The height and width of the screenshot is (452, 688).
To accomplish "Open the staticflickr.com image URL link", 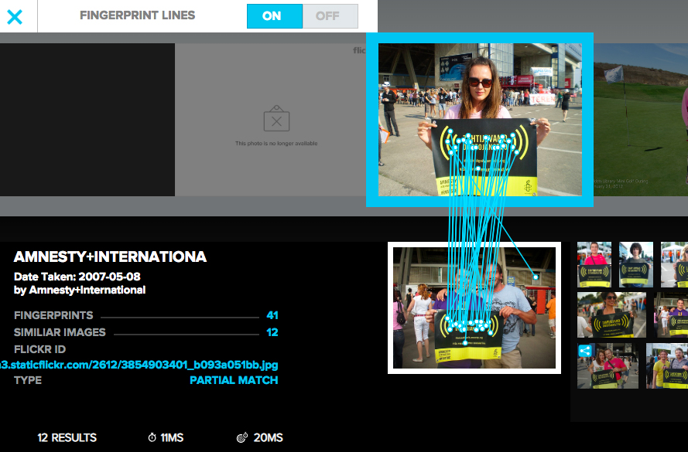I will point(139,365).
